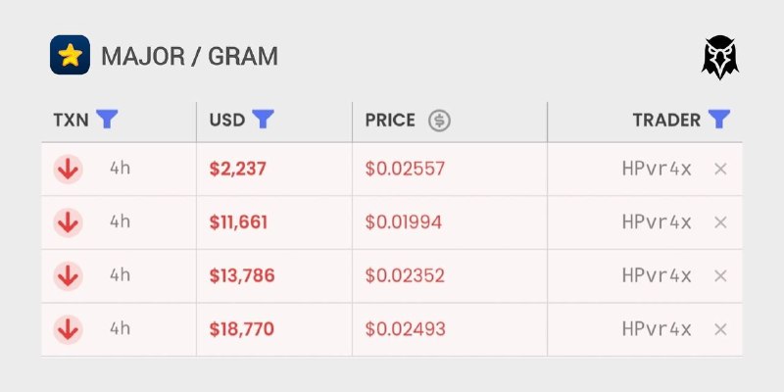Click sell arrow icon on $13,786 row
The image size is (784, 392).
coord(68,276)
